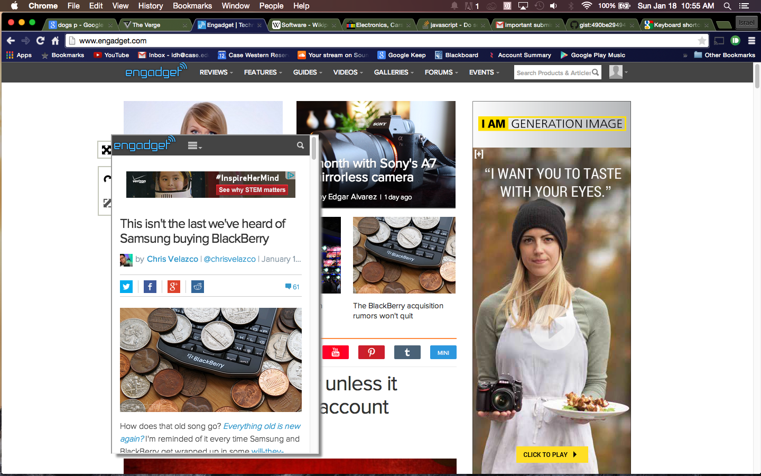Bookmark this page with the star icon
The height and width of the screenshot is (476, 761).
(702, 41)
